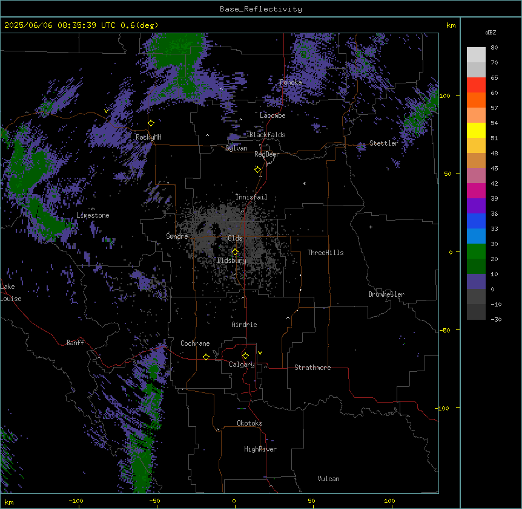The image size is (522, 509).
Task: Click the Blackfalds city label
Action: 267,135
